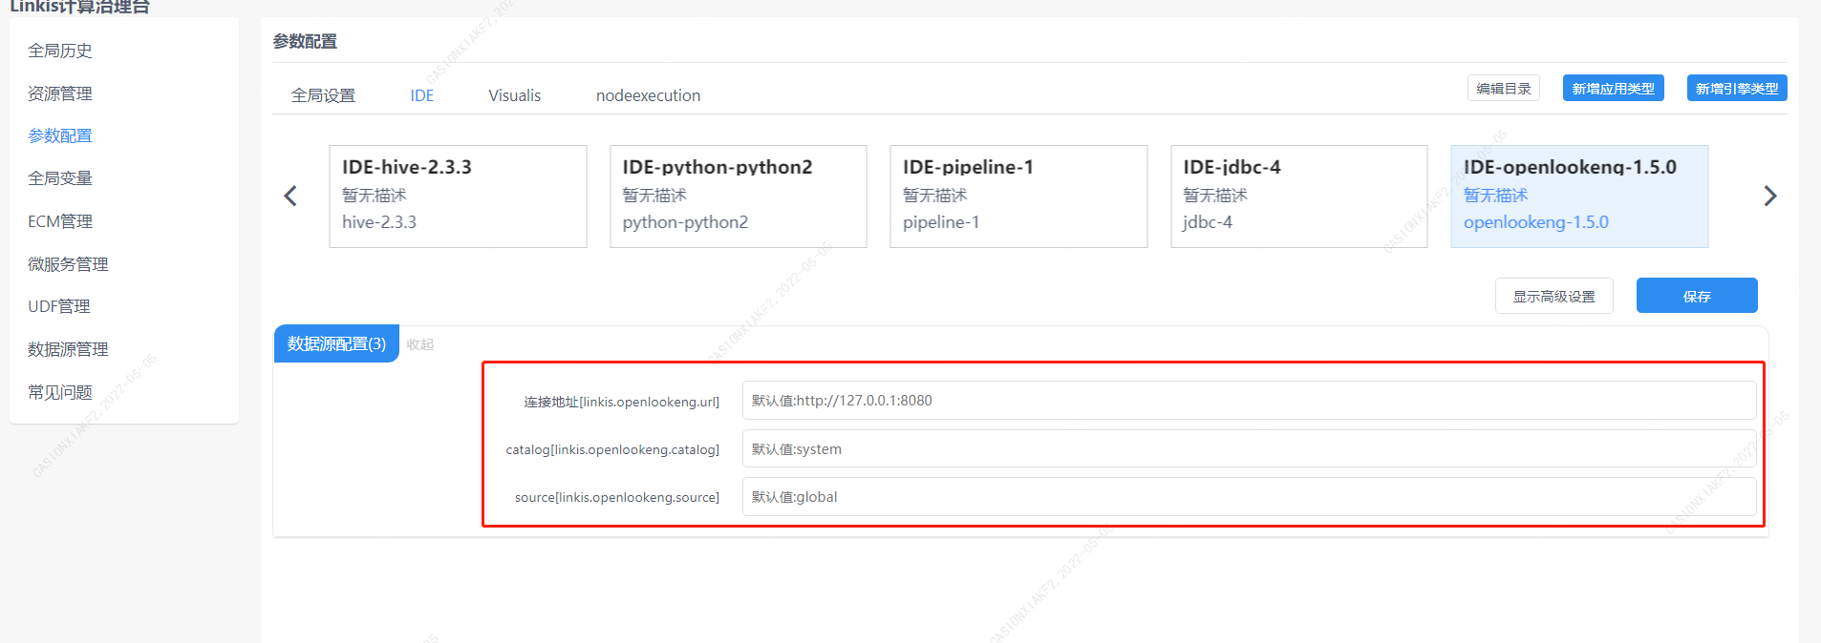Choose the IDE-jdbc-4 engine card
The width and height of the screenshot is (1821, 643).
[1298, 196]
